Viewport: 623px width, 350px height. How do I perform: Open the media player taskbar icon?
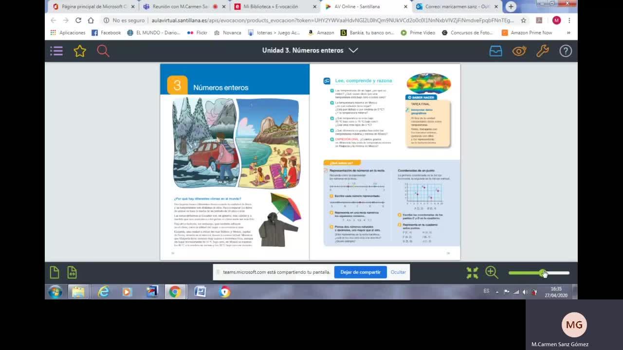pyautogui.click(x=127, y=292)
